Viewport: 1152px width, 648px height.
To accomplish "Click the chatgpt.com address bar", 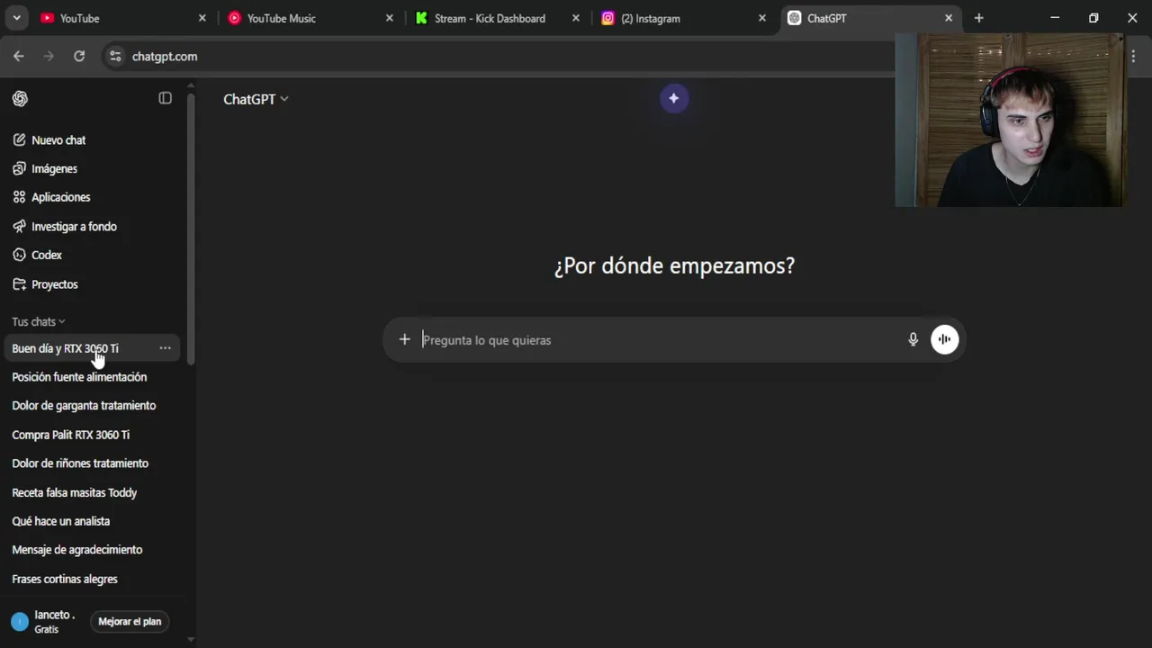I will pos(499,56).
